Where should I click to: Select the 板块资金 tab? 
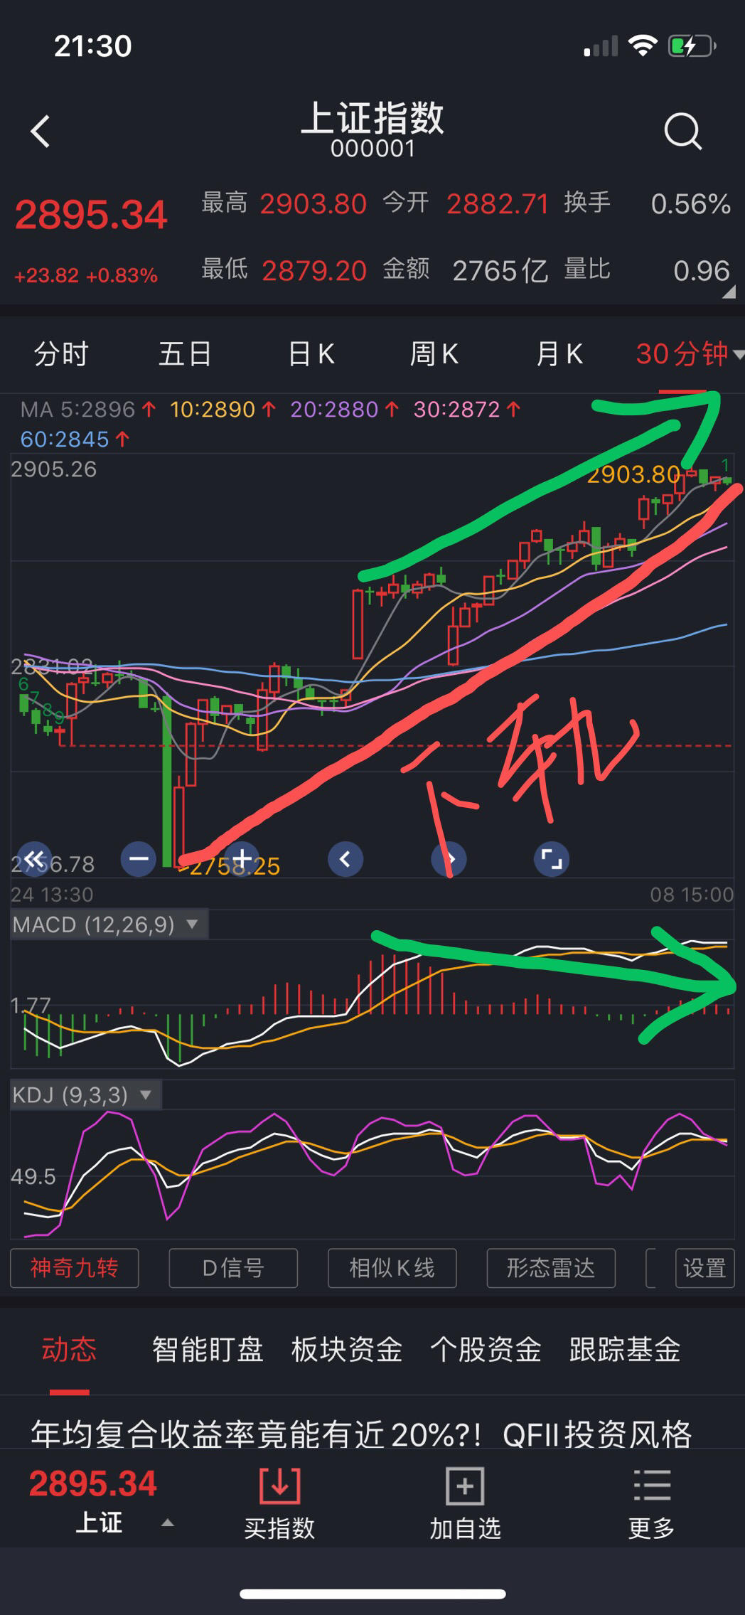[x=347, y=1349]
